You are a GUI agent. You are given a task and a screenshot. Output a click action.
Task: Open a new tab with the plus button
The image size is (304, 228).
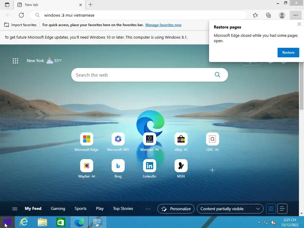(x=90, y=5)
